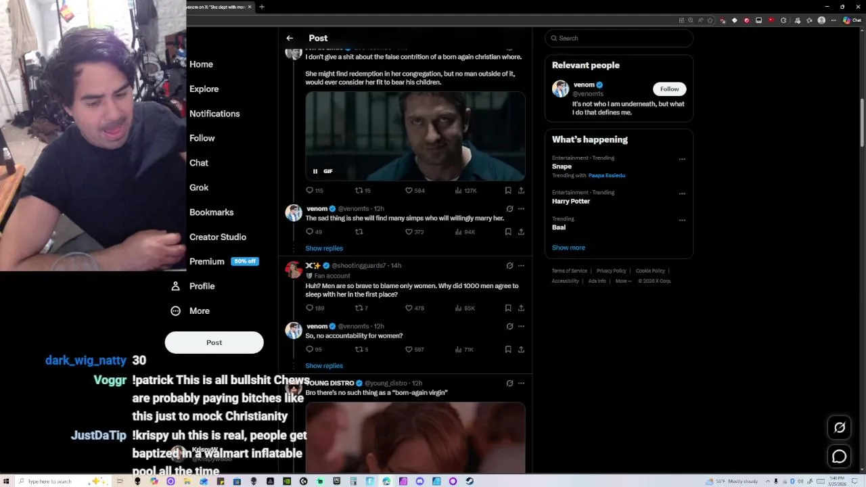Bookmark the shootingguards7 post

click(508, 308)
